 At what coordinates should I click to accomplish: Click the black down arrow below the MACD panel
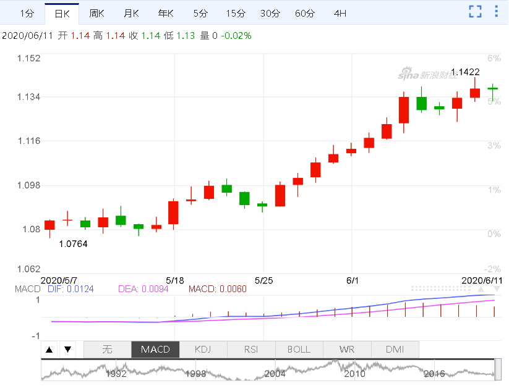point(67,350)
